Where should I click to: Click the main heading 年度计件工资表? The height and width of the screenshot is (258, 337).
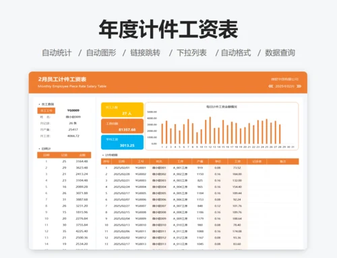click(168, 29)
